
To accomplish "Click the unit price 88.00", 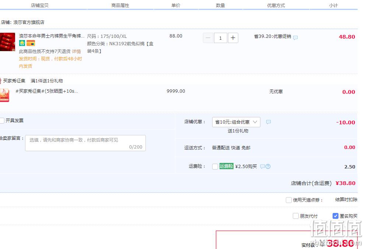I will (176, 36).
